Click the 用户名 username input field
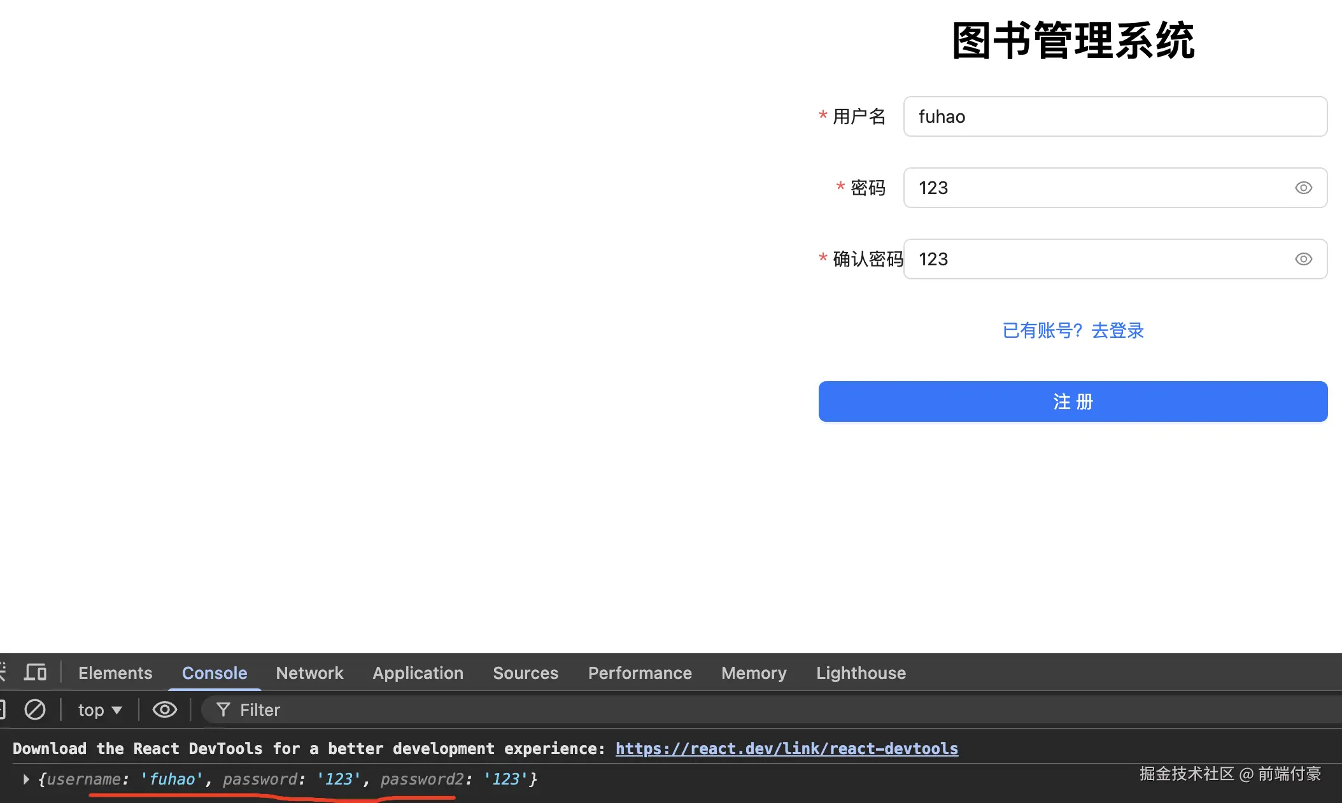Image resolution: width=1342 pixels, height=803 pixels. pyautogui.click(x=1114, y=116)
